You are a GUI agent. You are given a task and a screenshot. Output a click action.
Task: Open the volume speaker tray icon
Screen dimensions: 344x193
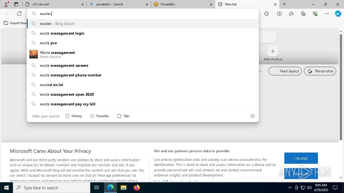pyautogui.click(x=309, y=188)
